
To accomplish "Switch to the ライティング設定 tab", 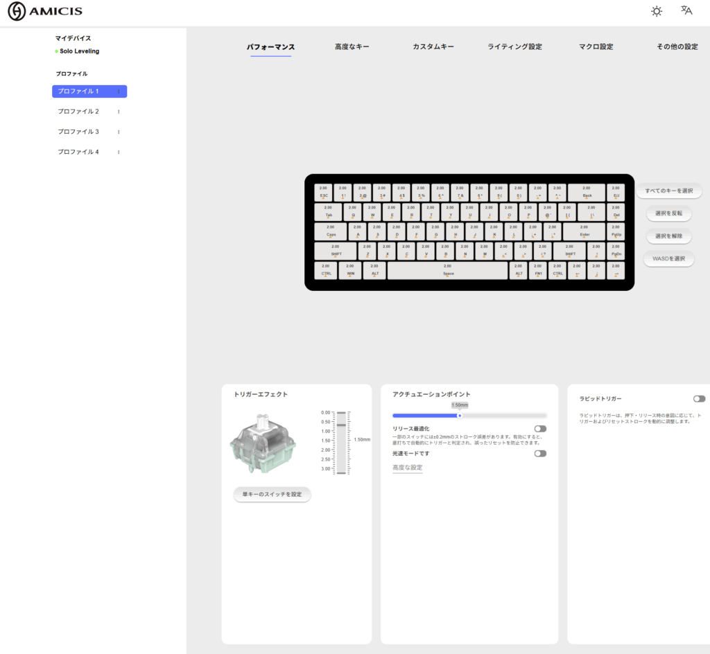I will 514,47.
